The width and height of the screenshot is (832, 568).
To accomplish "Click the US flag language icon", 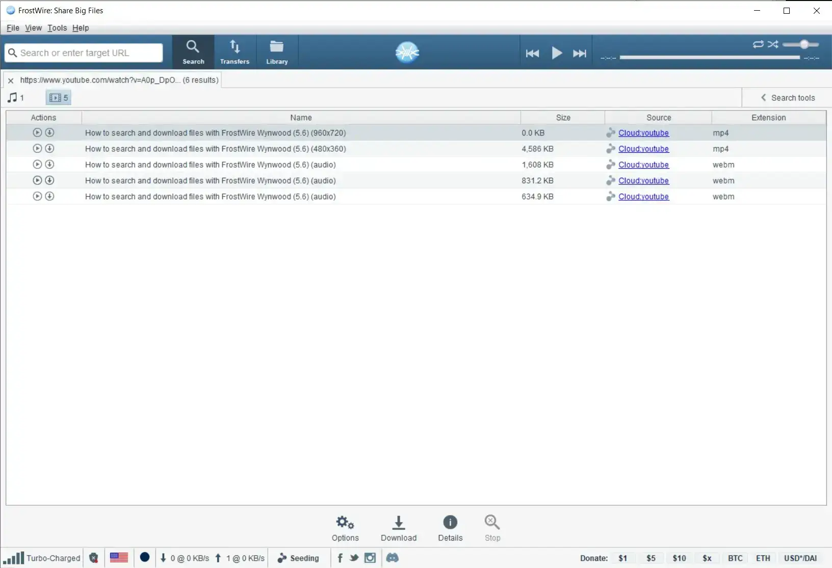I will pos(118,558).
